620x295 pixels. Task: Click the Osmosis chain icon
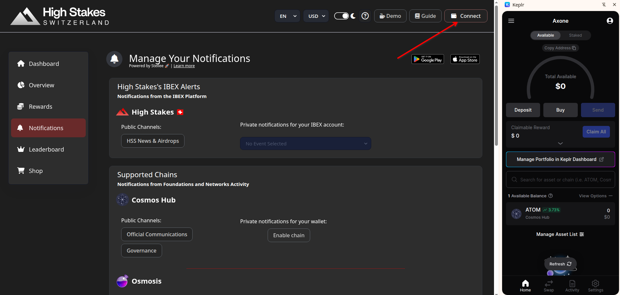[x=122, y=281]
